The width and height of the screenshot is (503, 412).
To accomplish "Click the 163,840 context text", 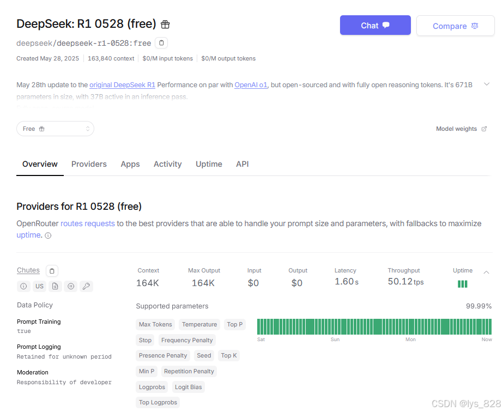I will 111,58.
